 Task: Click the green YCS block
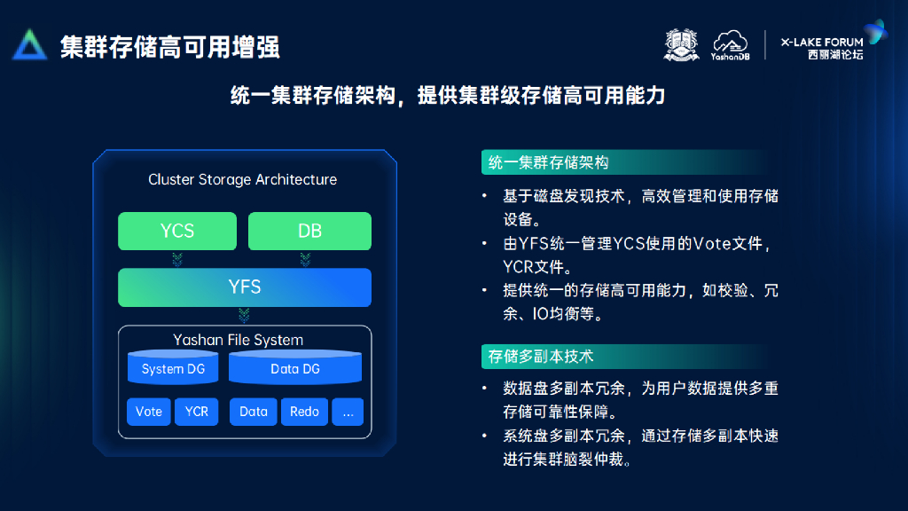(x=177, y=231)
